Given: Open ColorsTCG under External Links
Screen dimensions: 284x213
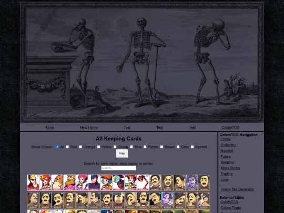Looking at the screenshot, I should 229,202.
